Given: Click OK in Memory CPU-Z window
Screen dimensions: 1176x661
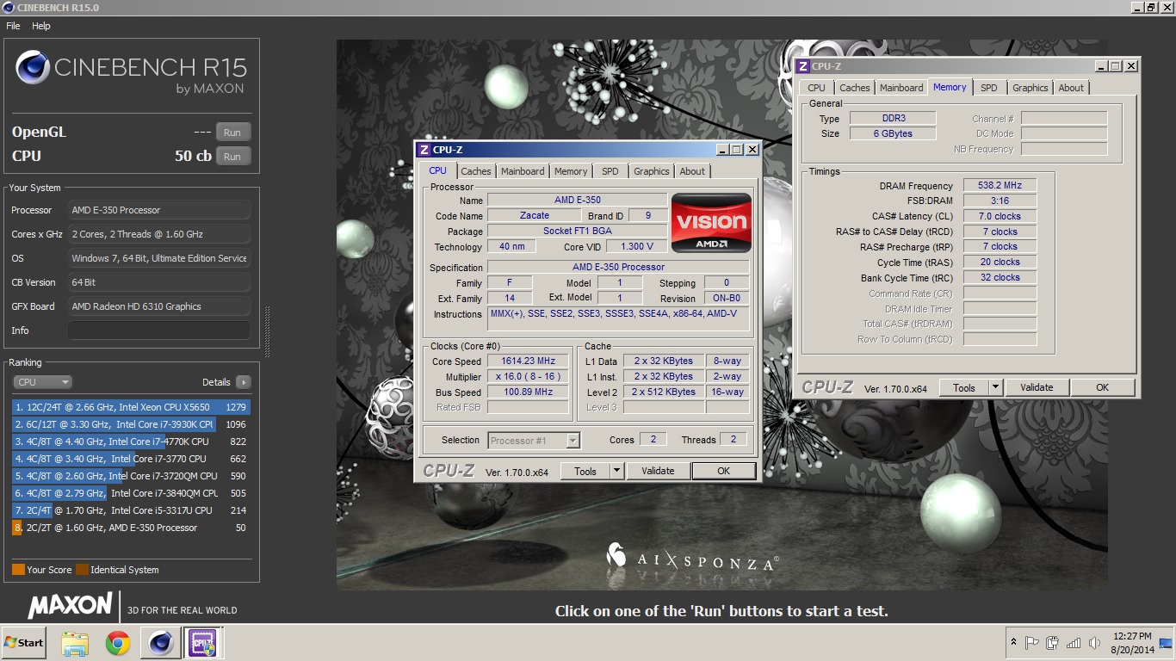Looking at the screenshot, I should click(x=1103, y=387).
